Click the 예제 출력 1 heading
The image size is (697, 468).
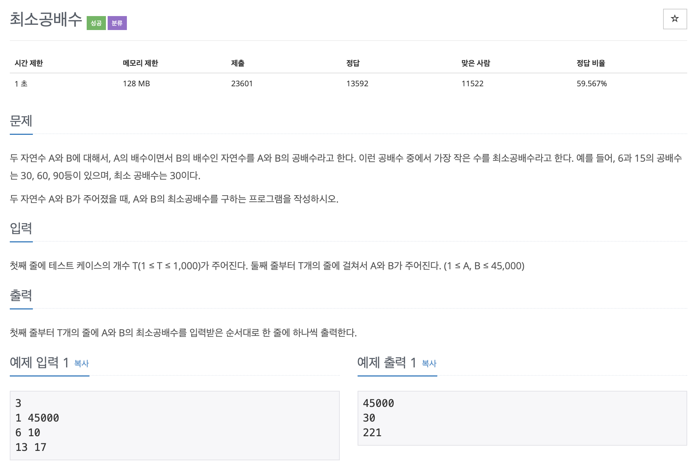pyautogui.click(x=387, y=363)
